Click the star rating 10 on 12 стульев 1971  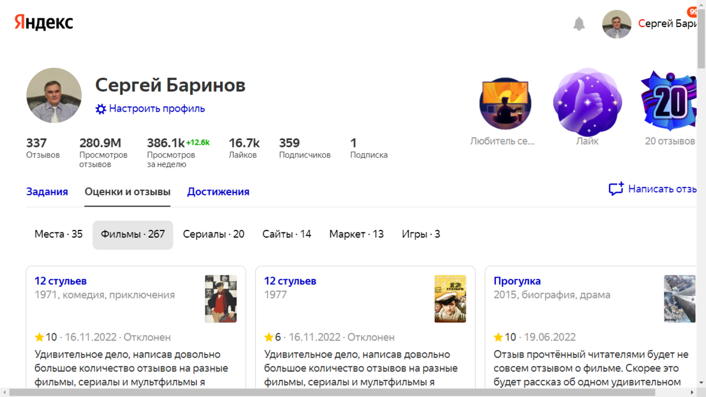click(46, 338)
